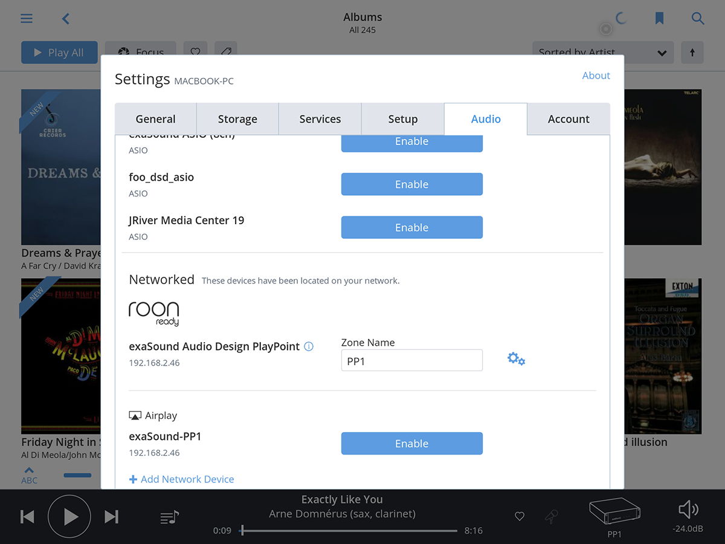
Task: Open the Services tab
Action: pos(320,119)
